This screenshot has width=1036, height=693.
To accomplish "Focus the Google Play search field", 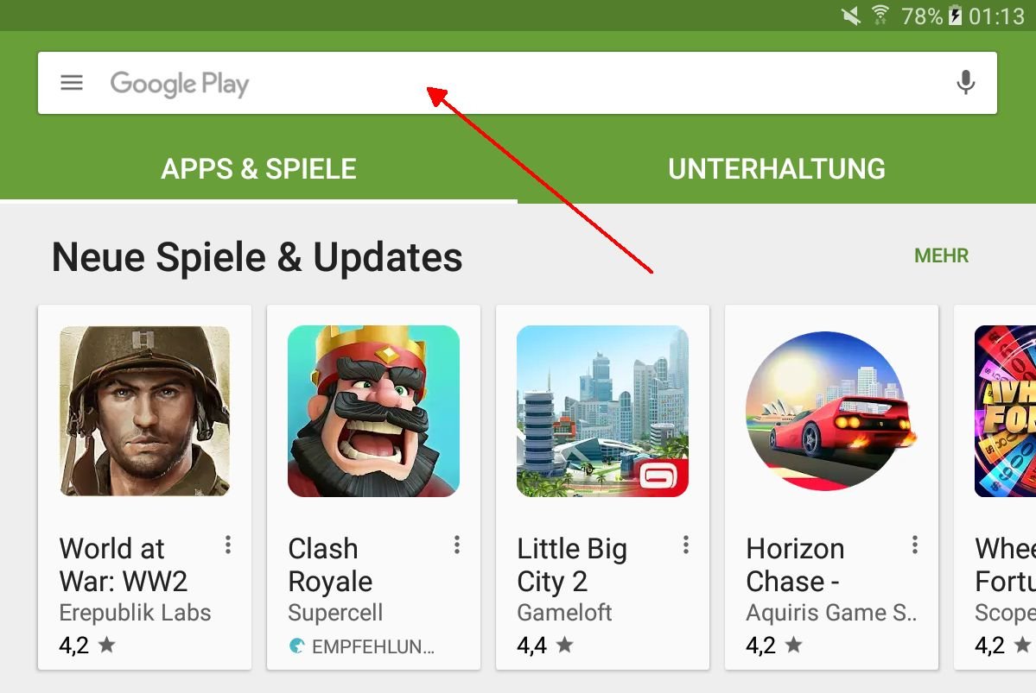I will click(518, 83).
